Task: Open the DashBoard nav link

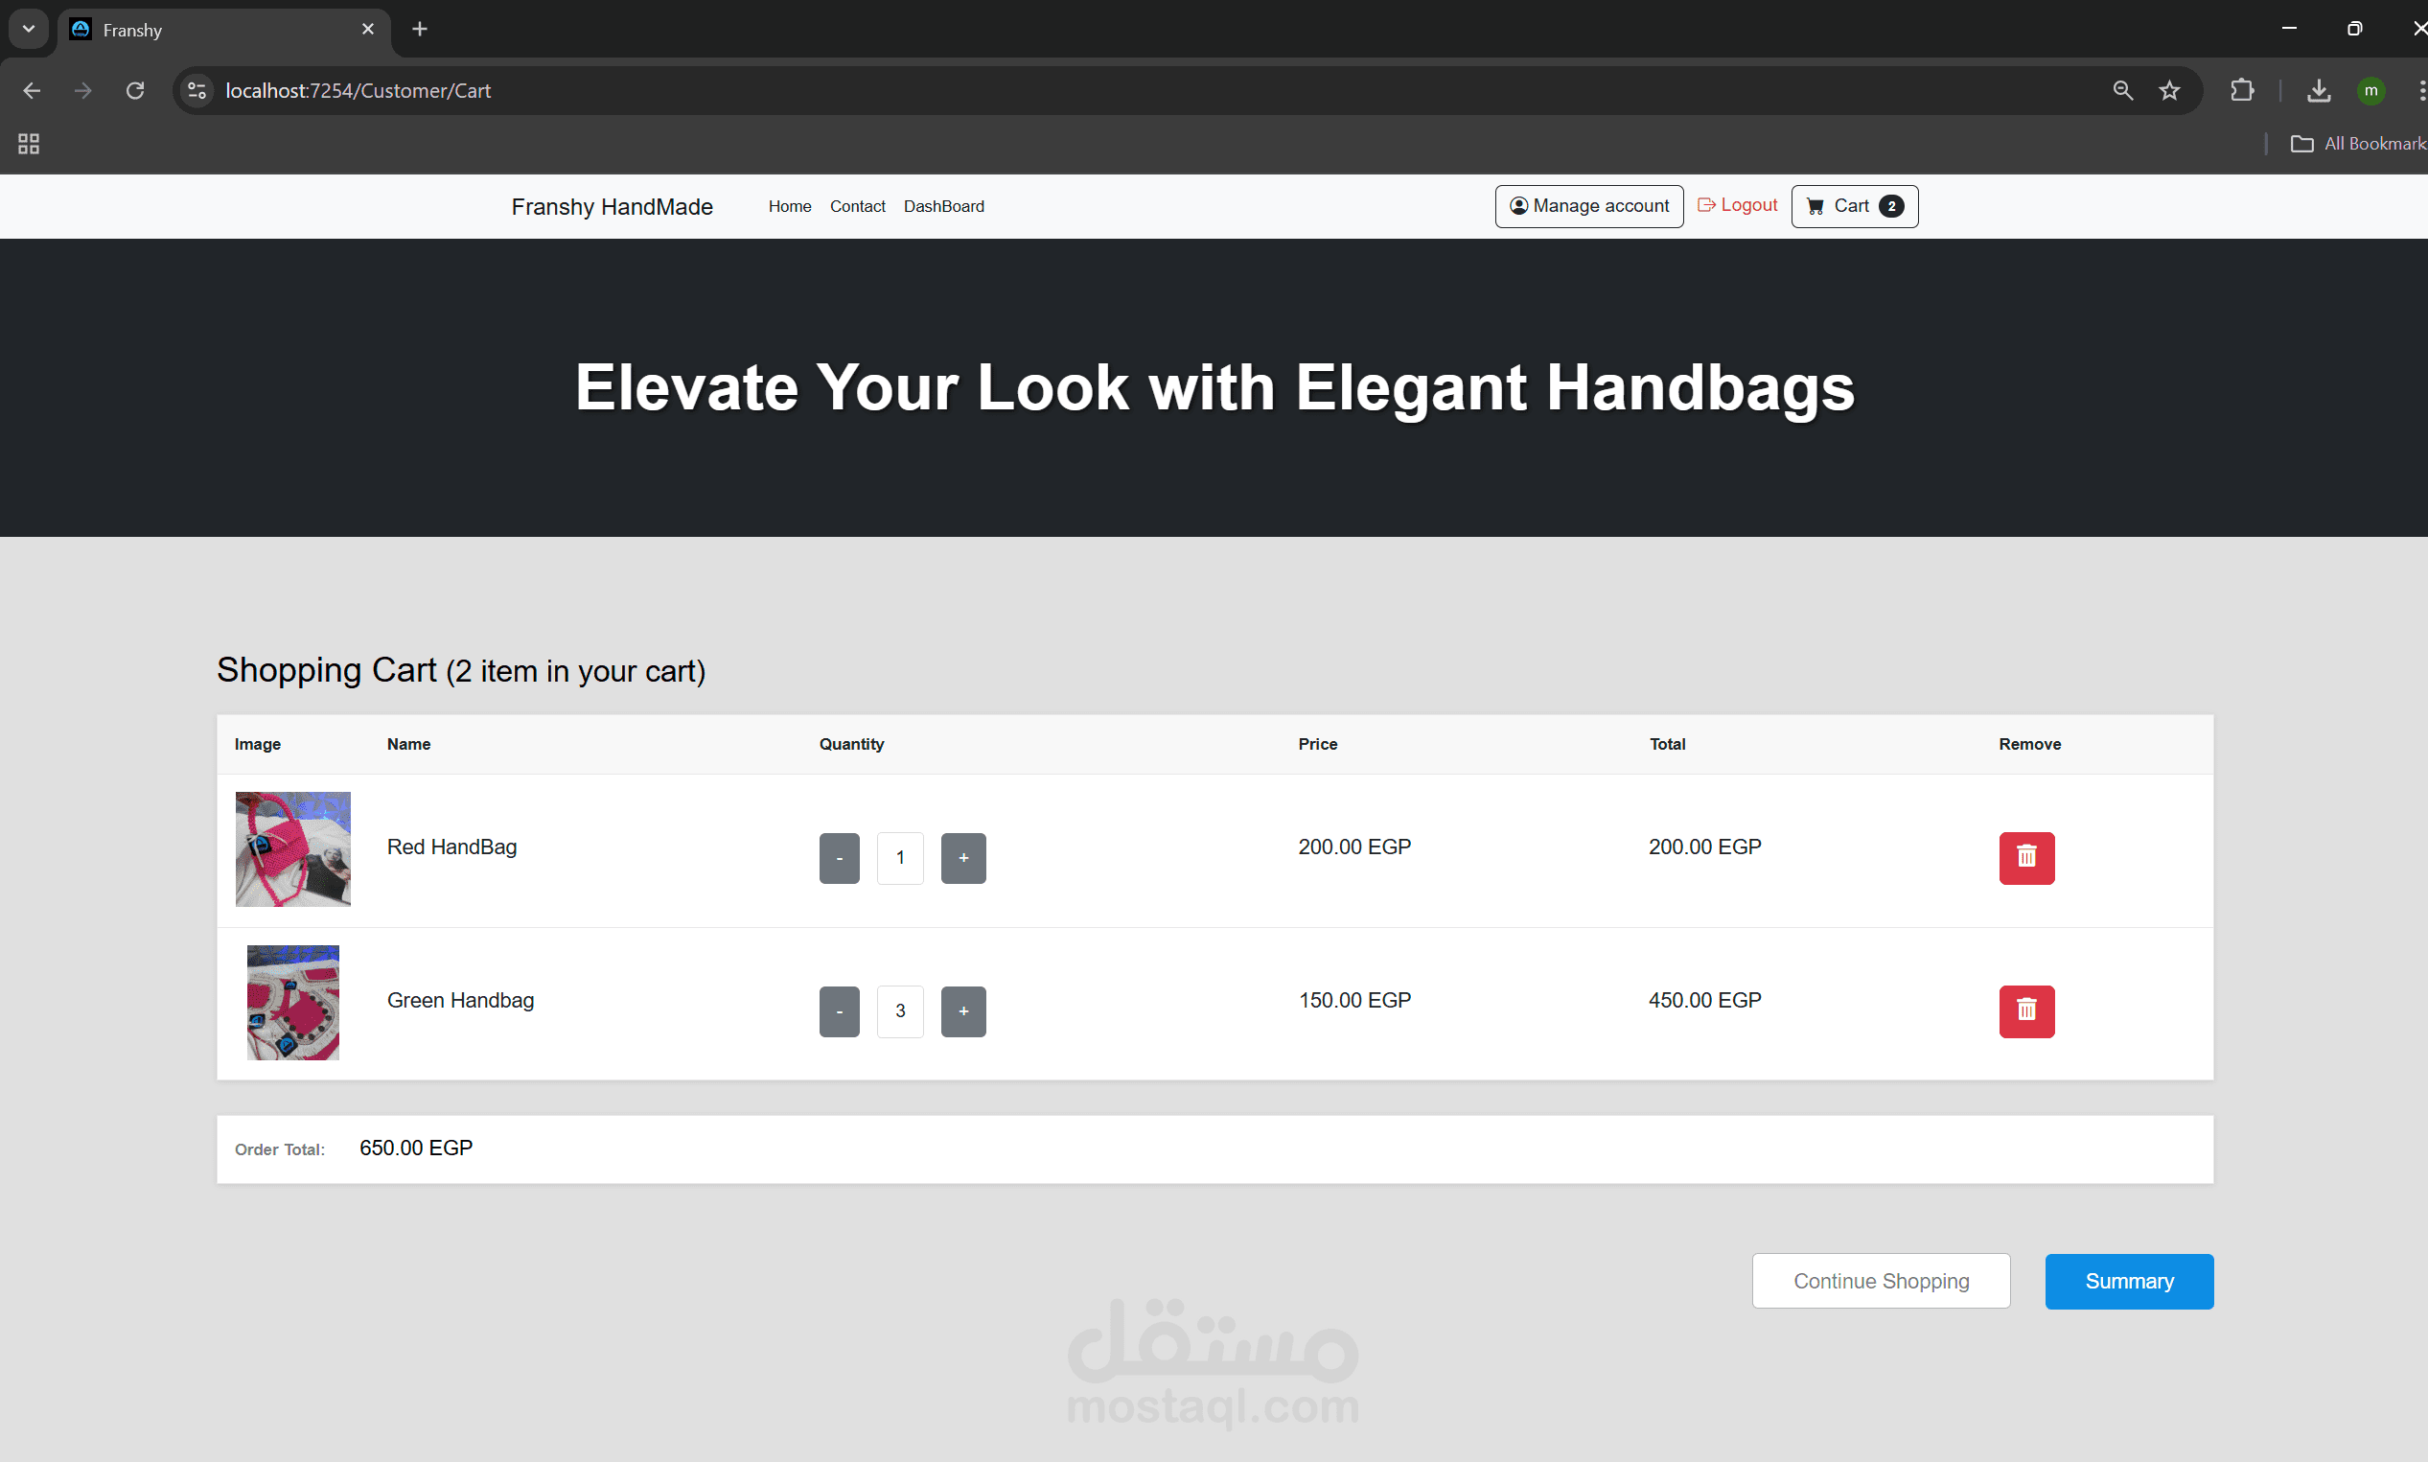Action: [942, 206]
